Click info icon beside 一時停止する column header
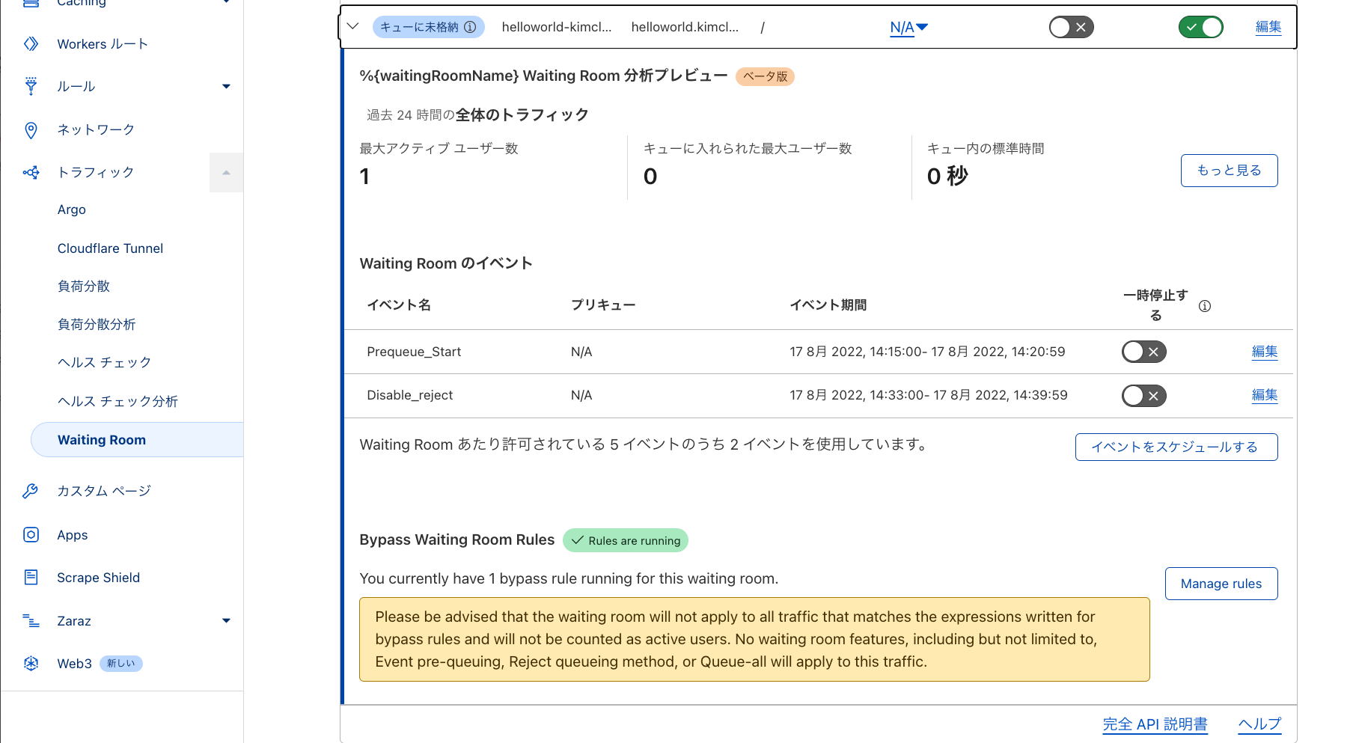This screenshot has width=1356, height=743. 1204,306
